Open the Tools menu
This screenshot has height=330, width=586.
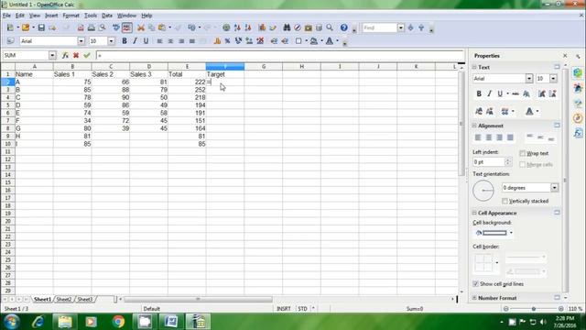pyautogui.click(x=91, y=16)
